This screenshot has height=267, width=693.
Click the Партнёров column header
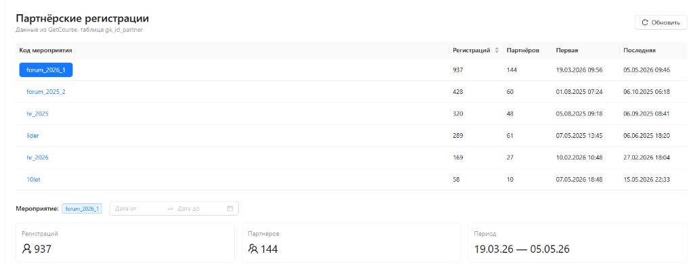coord(523,50)
